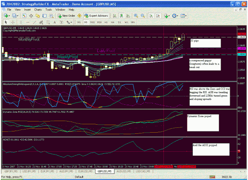Expand the Indicators dropdown arrow

169,16
